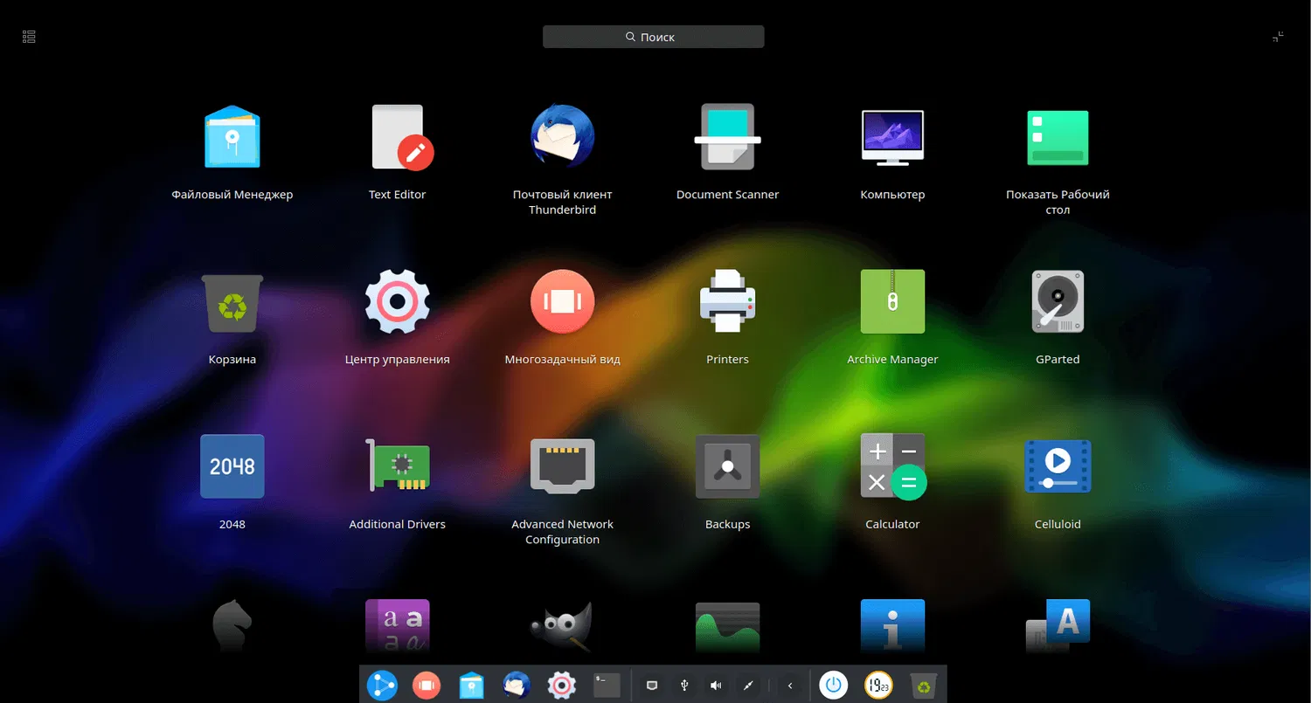Open the 2048 game
This screenshot has width=1311, height=703.
point(232,466)
